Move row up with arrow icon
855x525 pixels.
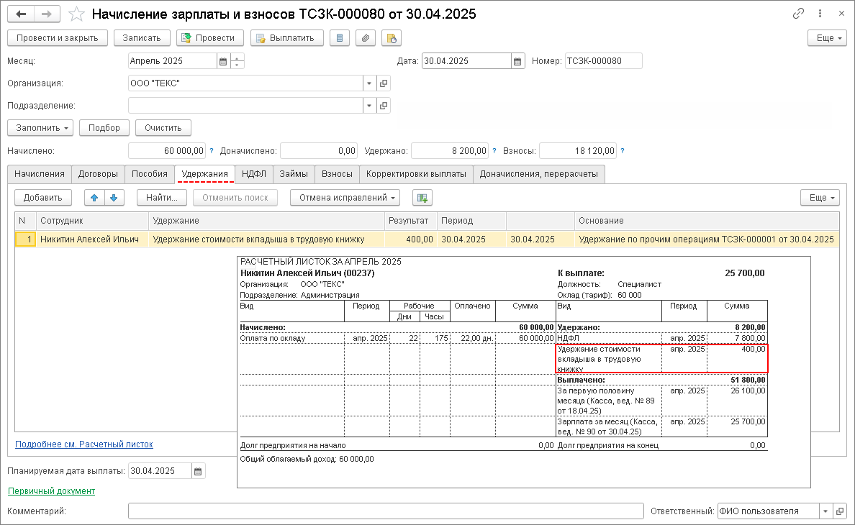(x=94, y=197)
